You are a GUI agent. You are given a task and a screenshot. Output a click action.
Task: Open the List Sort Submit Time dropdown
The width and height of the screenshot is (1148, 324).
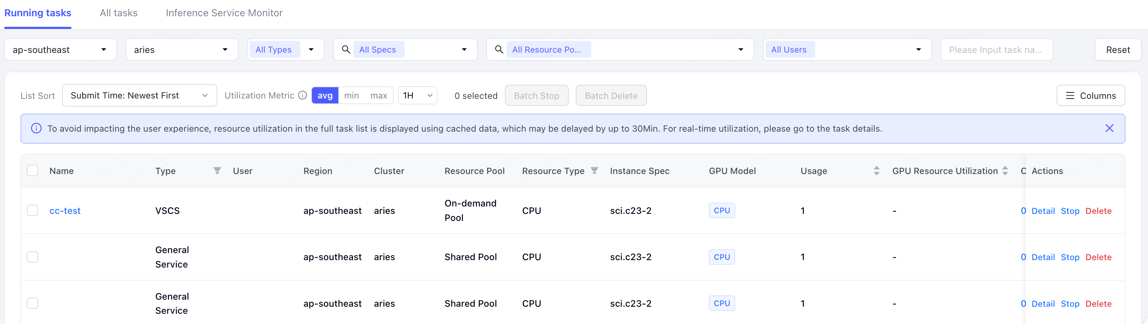coord(139,95)
